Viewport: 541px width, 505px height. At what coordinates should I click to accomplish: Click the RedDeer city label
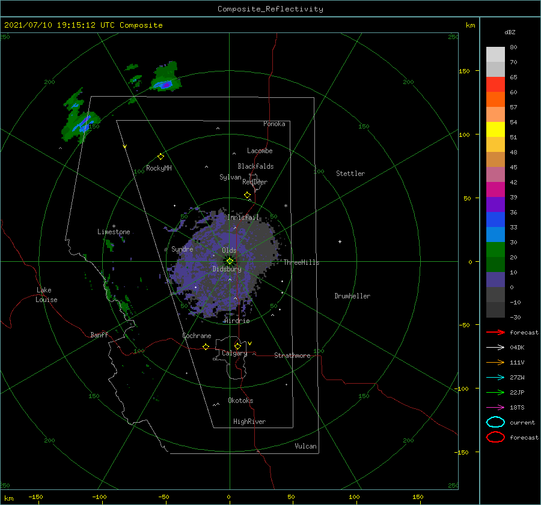pyautogui.click(x=255, y=182)
